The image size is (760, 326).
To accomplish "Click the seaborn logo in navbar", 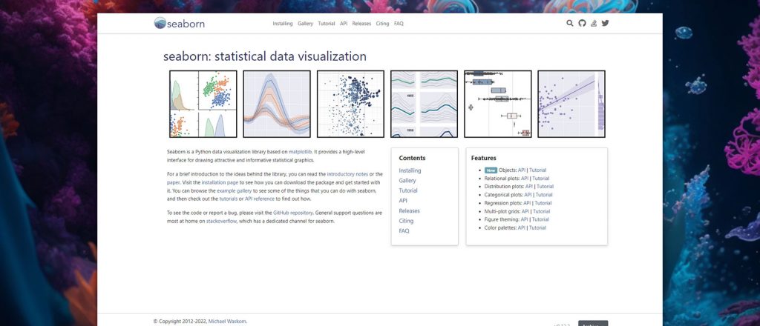I will 180,23.
